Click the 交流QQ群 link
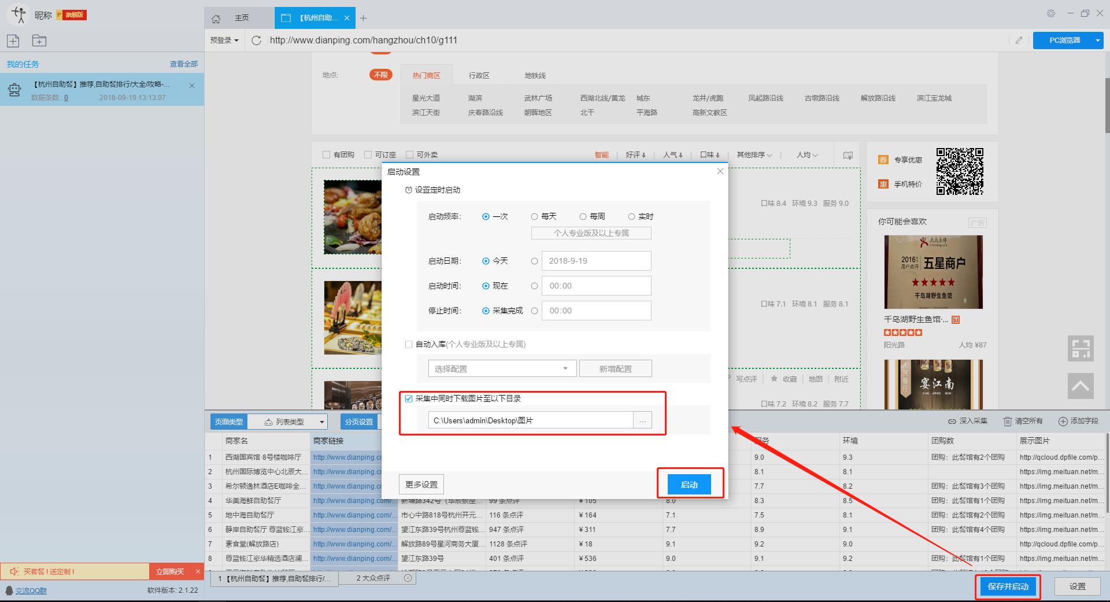 click(31, 590)
